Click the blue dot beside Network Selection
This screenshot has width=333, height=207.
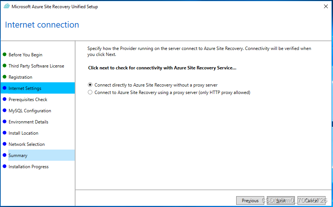coord(4,144)
